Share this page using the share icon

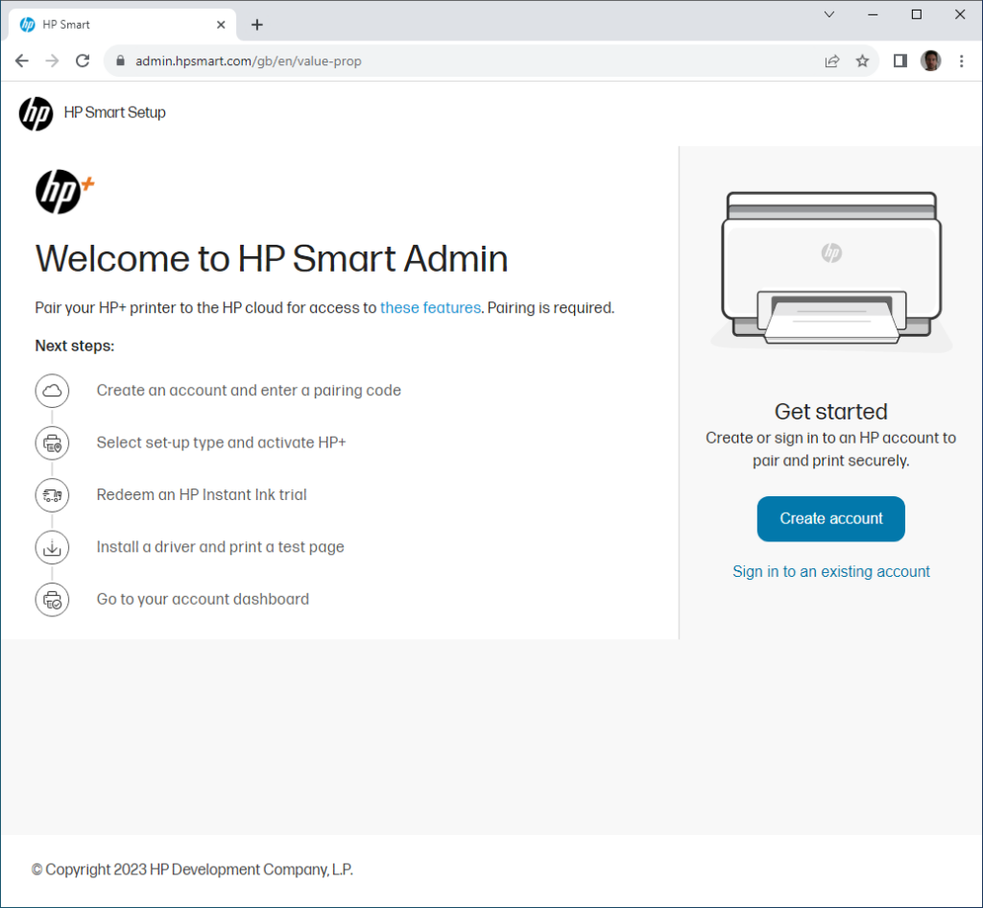coord(832,60)
